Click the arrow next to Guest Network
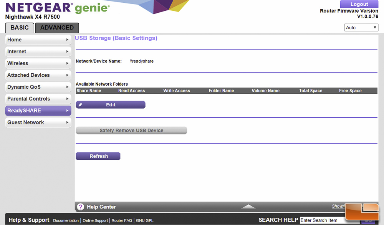Screen dimensions: 384x225 click(67, 122)
